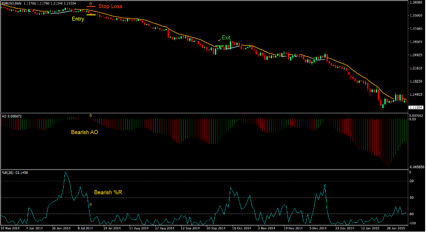Click the red Stop Loss line marker
Image resolution: width=426 pixels, height=232 pixels.
[x=91, y=7]
